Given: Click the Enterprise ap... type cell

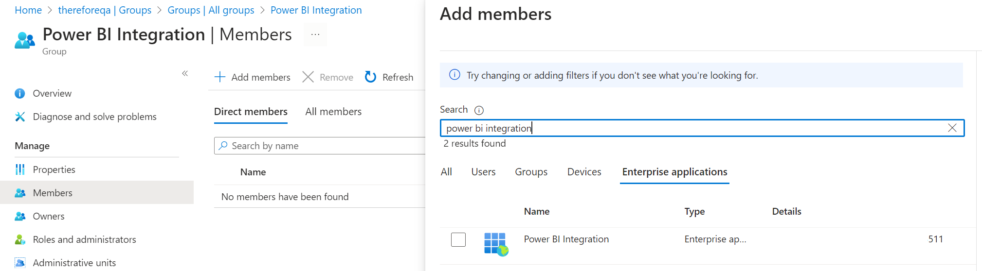Looking at the screenshot, I should click(715, 239).
